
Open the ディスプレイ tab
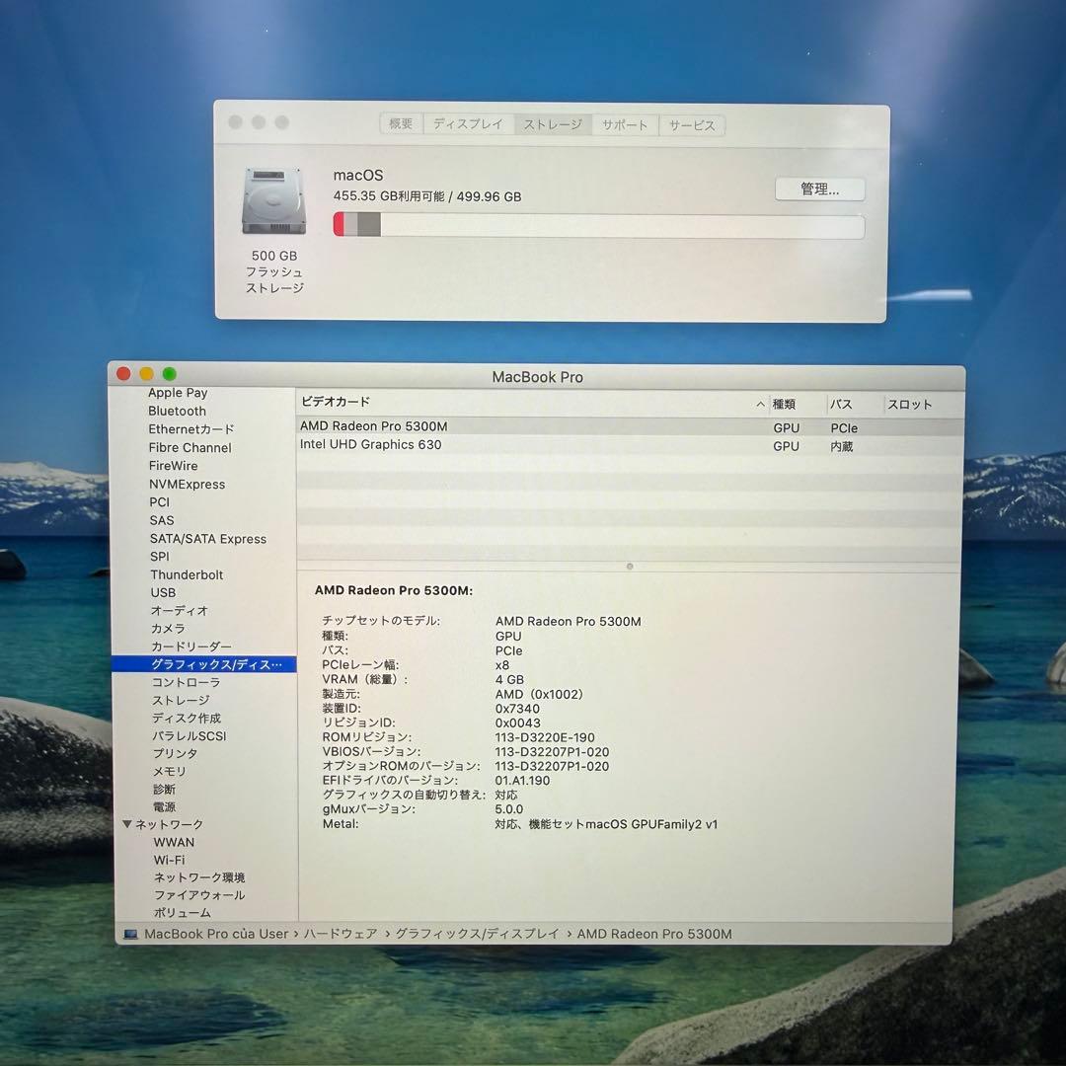click(468, 124)
